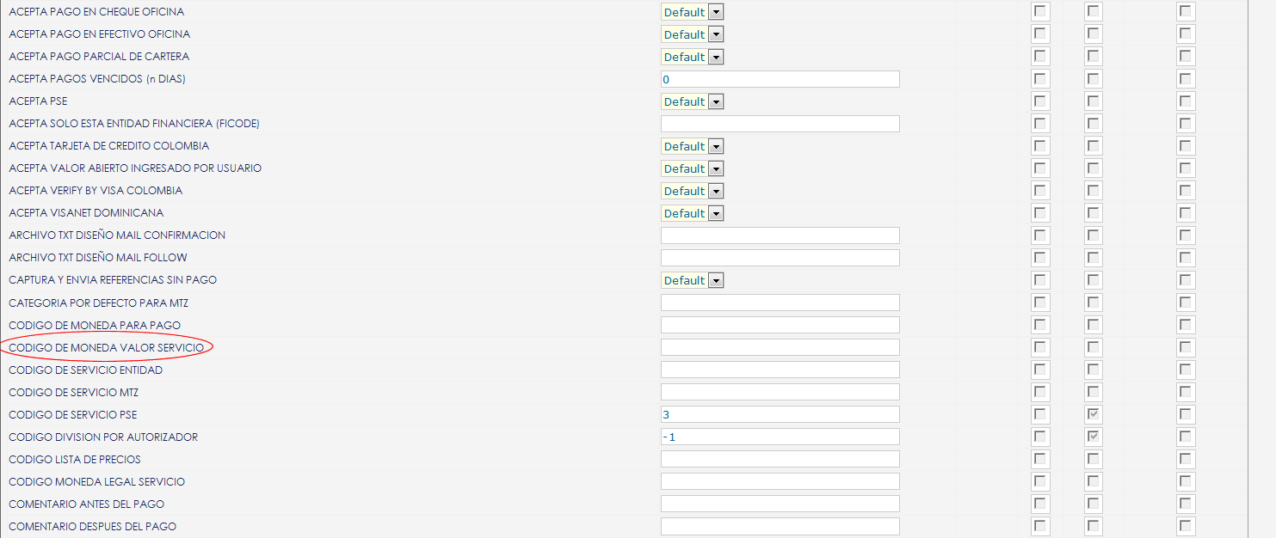Expand ACEPTA PAGO EN EFECTIVO OFICINA dropdown

692,34
